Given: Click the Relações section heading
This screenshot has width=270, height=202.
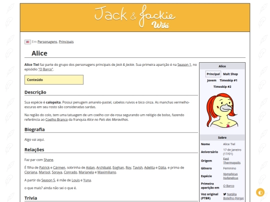Looking at the screenshot, I should point(34,150).
